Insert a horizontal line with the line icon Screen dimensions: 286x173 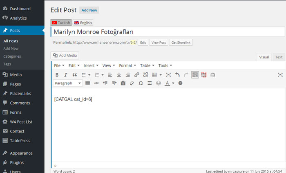pyautogui.click(x=150, y=83)
